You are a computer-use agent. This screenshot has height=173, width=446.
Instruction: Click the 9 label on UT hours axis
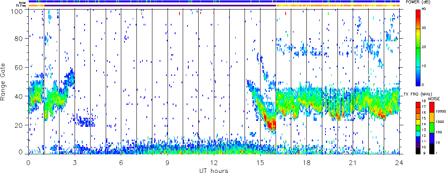click(x=168, y=163)
